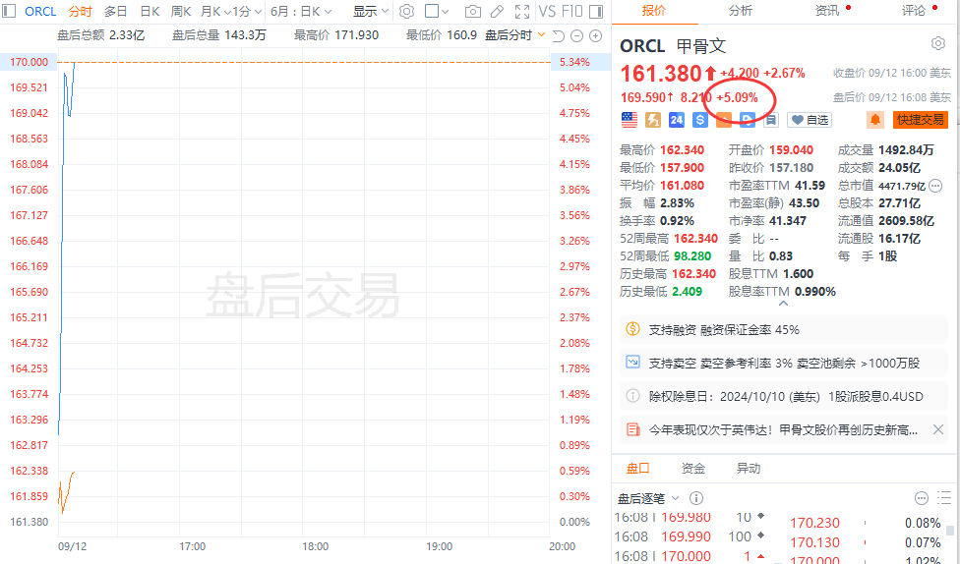Click the Level 1 lightning quote icon
The image size is (960, 564).
point(653,120)
